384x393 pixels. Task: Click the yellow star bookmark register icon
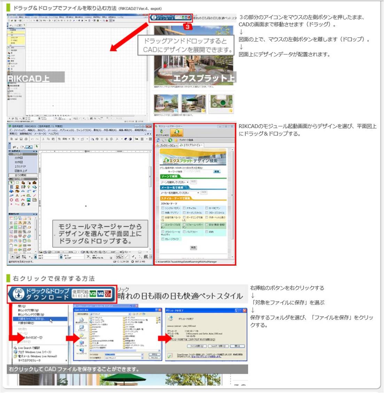coord(175,140)
